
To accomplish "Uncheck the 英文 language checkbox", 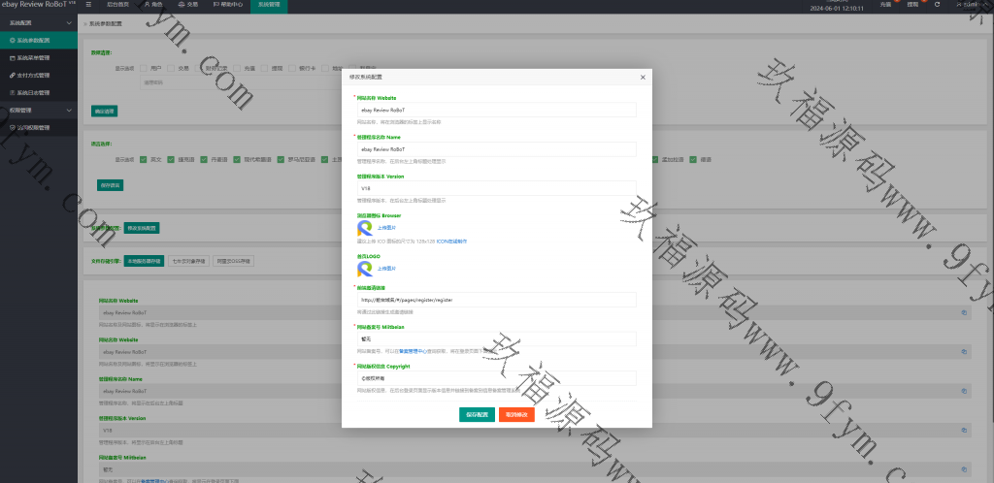I will pyautogui.click(x=145, y=159).
